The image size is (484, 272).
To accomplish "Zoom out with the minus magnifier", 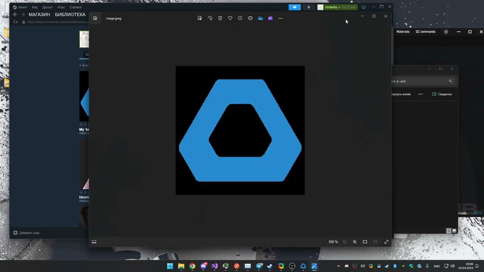I will (x=344, y=242).
